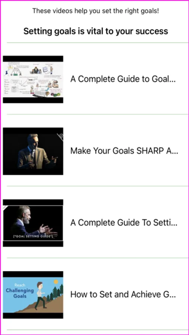Open the whiteboard sketch video thumbnail
The width and height of the screenshot is (189, 335).
(x=33, y=80)
